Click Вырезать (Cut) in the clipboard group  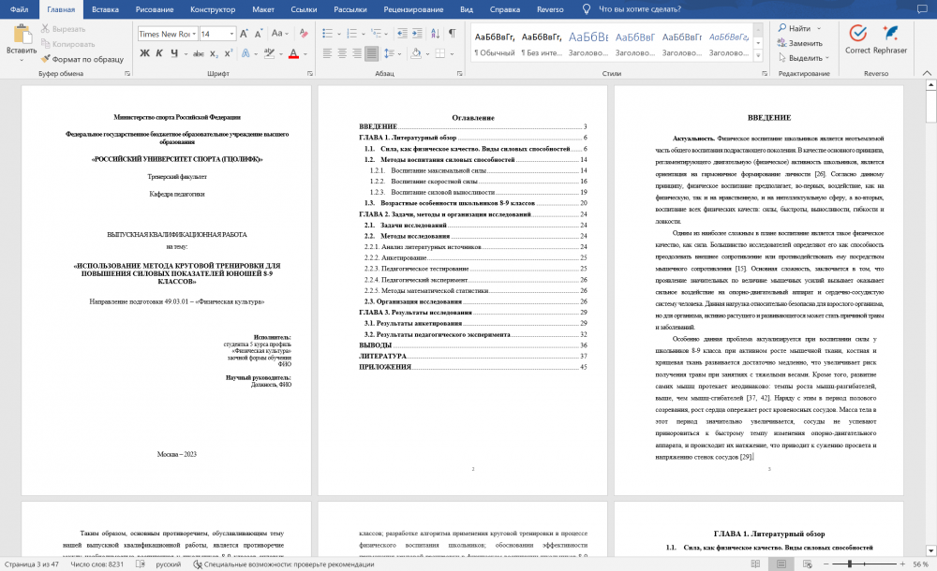(x=64, y=29)
